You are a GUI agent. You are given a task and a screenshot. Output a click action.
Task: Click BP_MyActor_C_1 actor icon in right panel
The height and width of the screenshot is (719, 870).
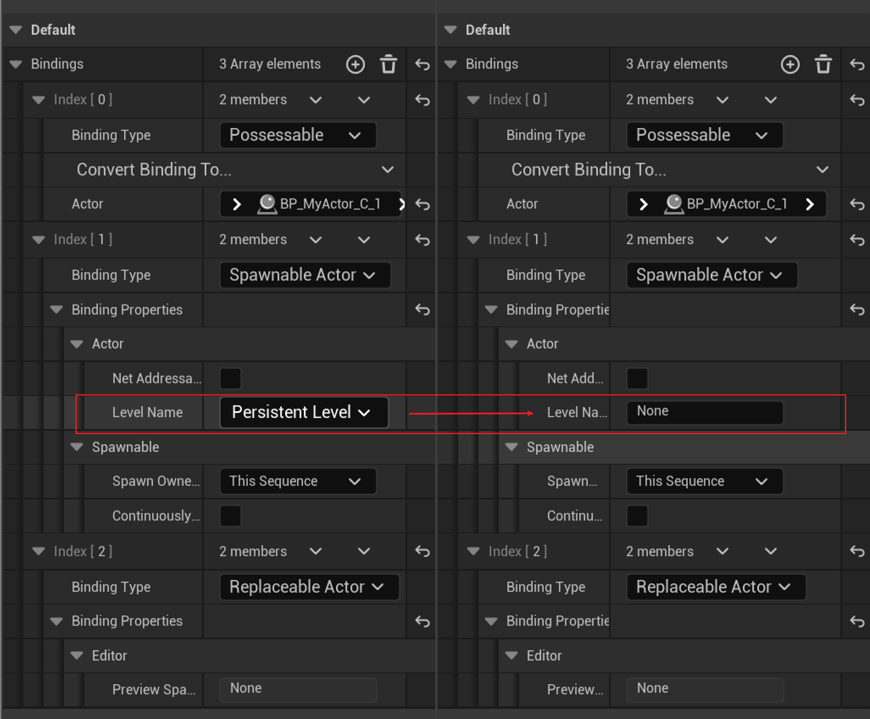tap(674, 204)
